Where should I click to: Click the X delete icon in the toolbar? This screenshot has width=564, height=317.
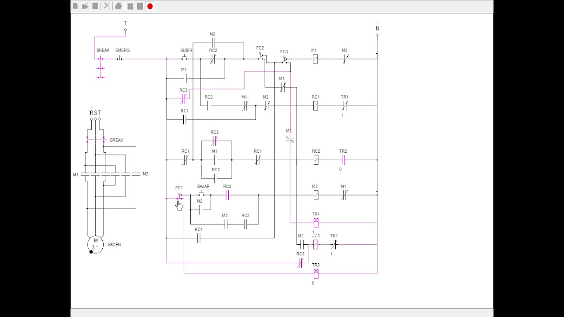pyautogui.click(x=107, y=6)
